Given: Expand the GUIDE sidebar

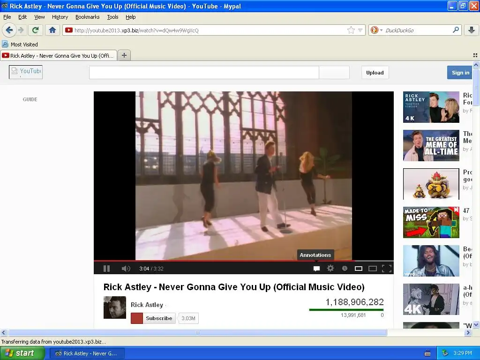Looking at the screenshot, I should [x=30, y=99].
